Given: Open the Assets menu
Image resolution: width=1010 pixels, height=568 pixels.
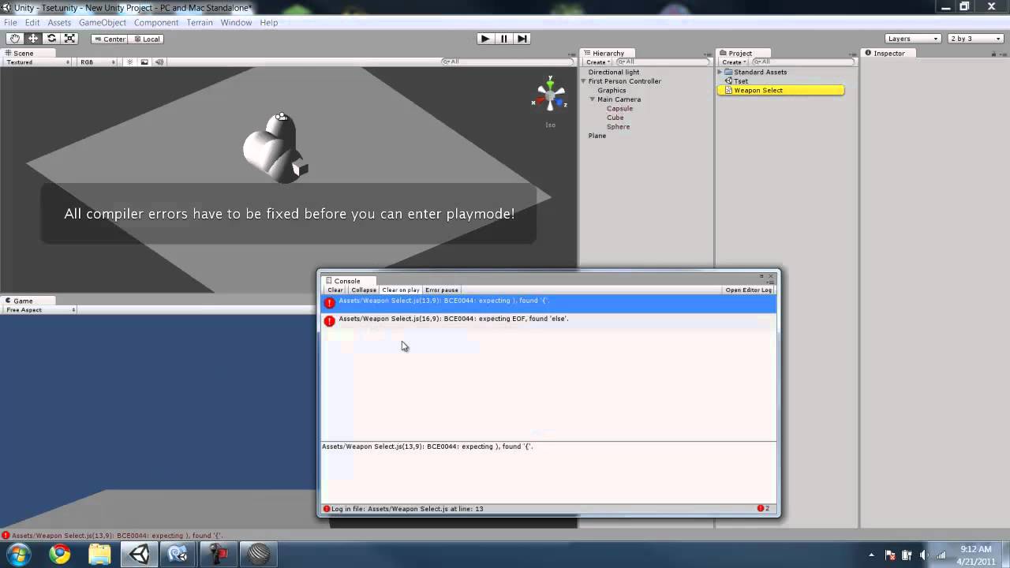Looking at the screenshot, I should click(59, 22).
